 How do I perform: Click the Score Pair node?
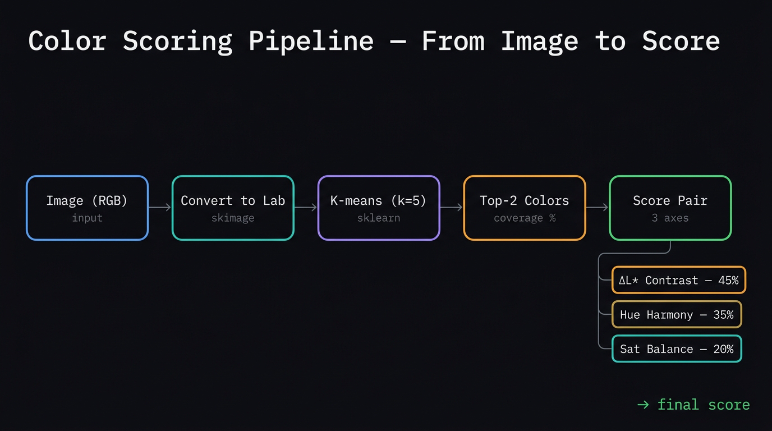pos(670,201)
